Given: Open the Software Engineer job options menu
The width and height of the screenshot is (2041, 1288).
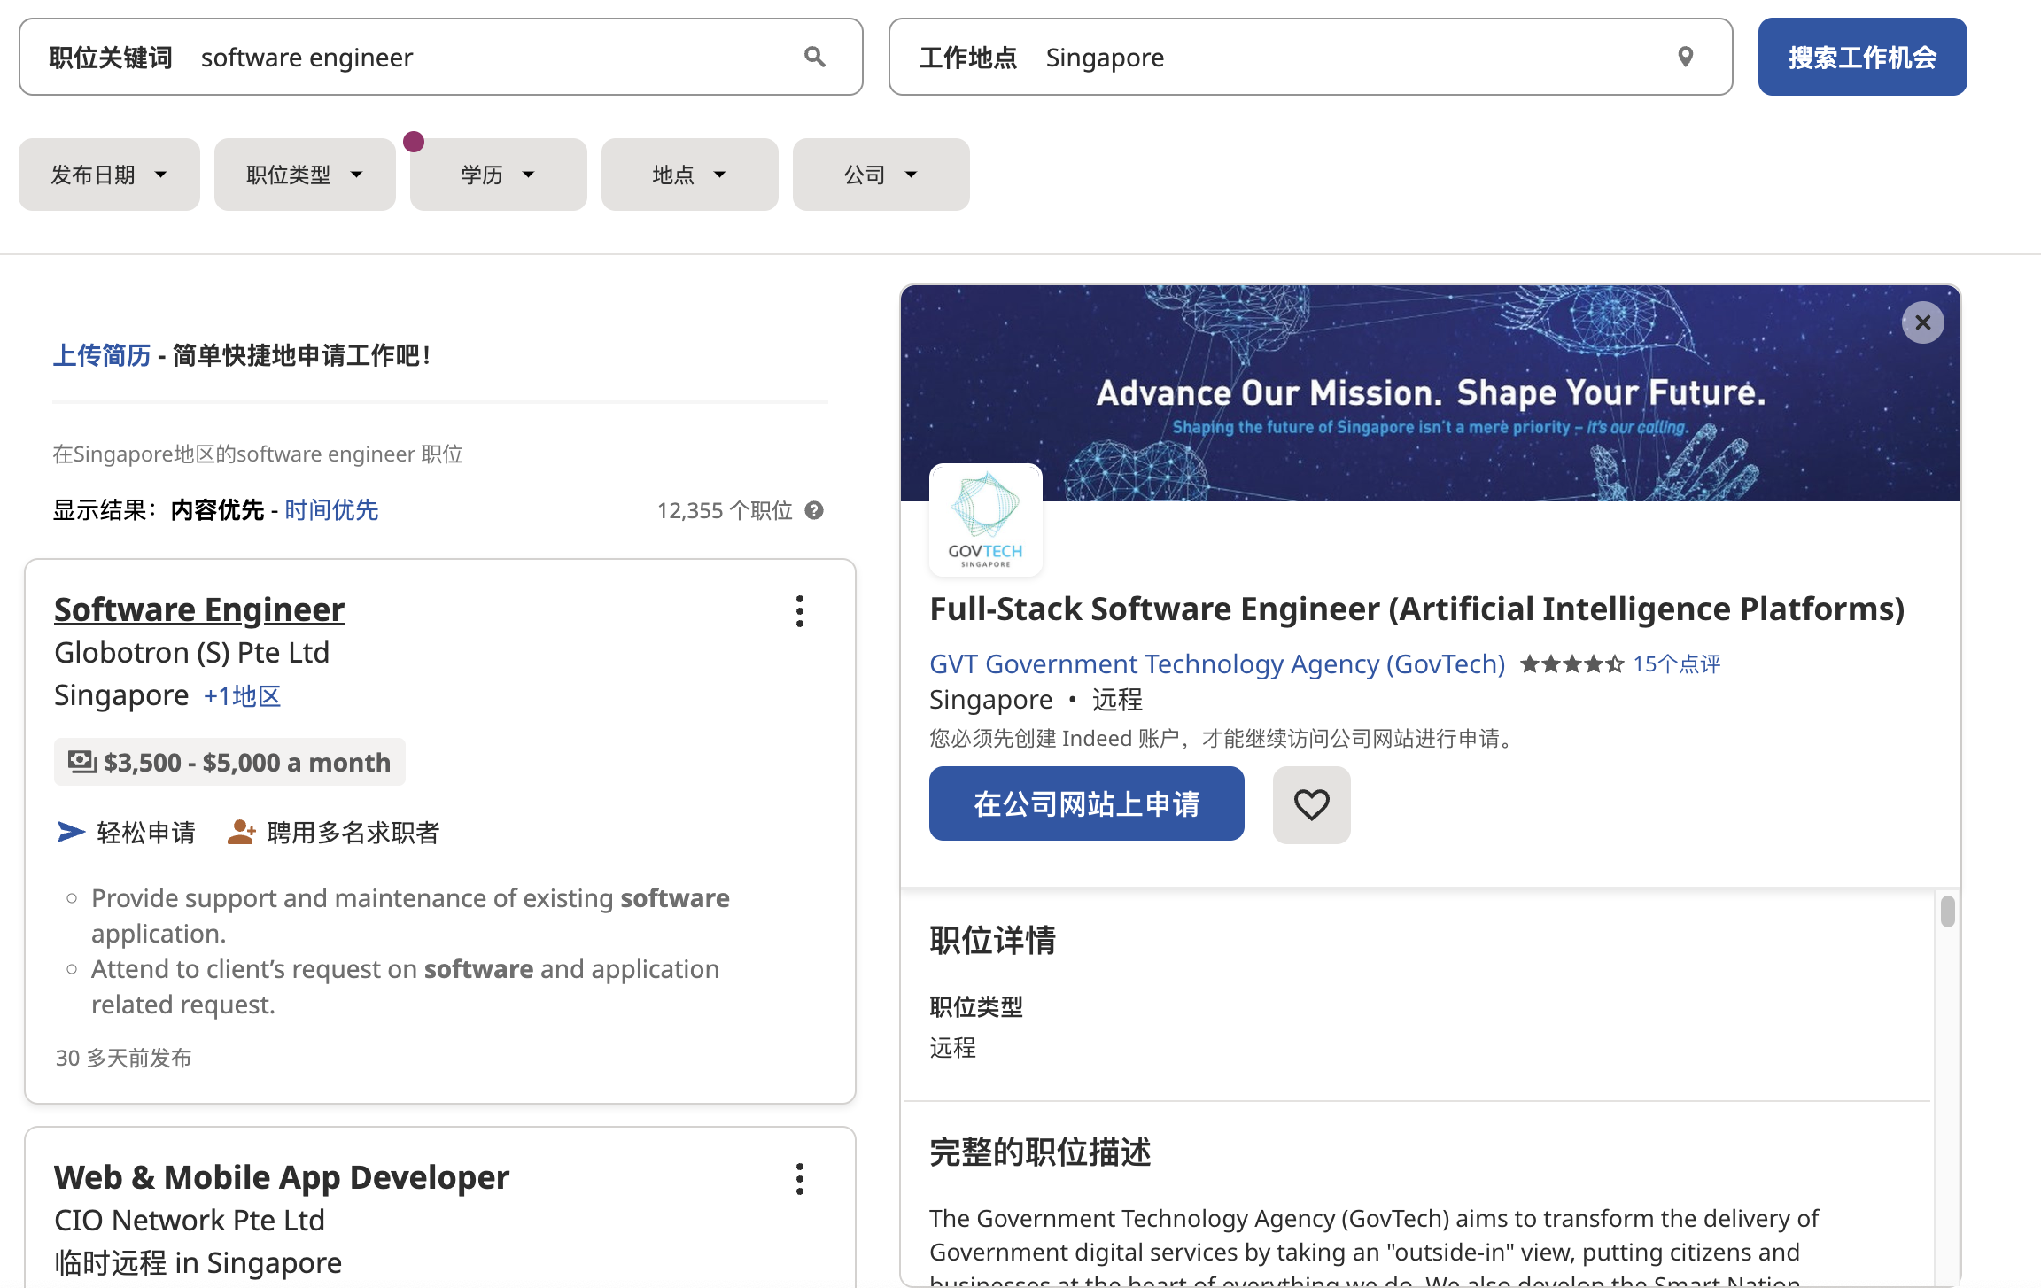Looking at the screenshot, I should (799, 611).
